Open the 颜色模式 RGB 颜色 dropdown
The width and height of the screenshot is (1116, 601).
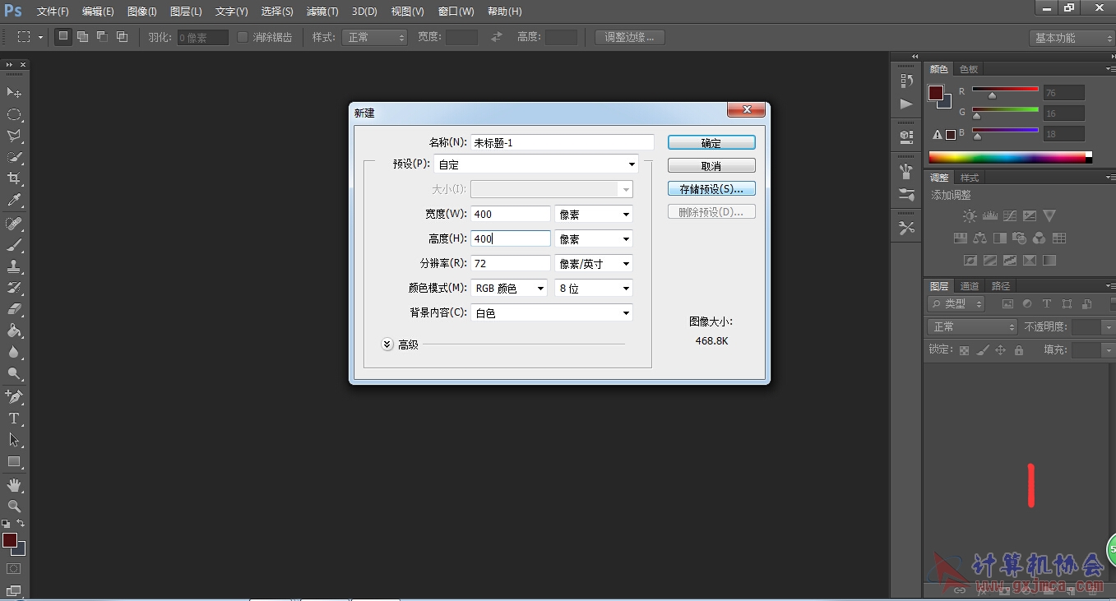point(508,288)
